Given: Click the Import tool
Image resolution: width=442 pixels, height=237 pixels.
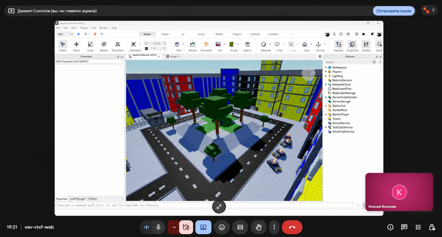Looking at the screenshot, I should pyautogui.click(x=247, y=46).
